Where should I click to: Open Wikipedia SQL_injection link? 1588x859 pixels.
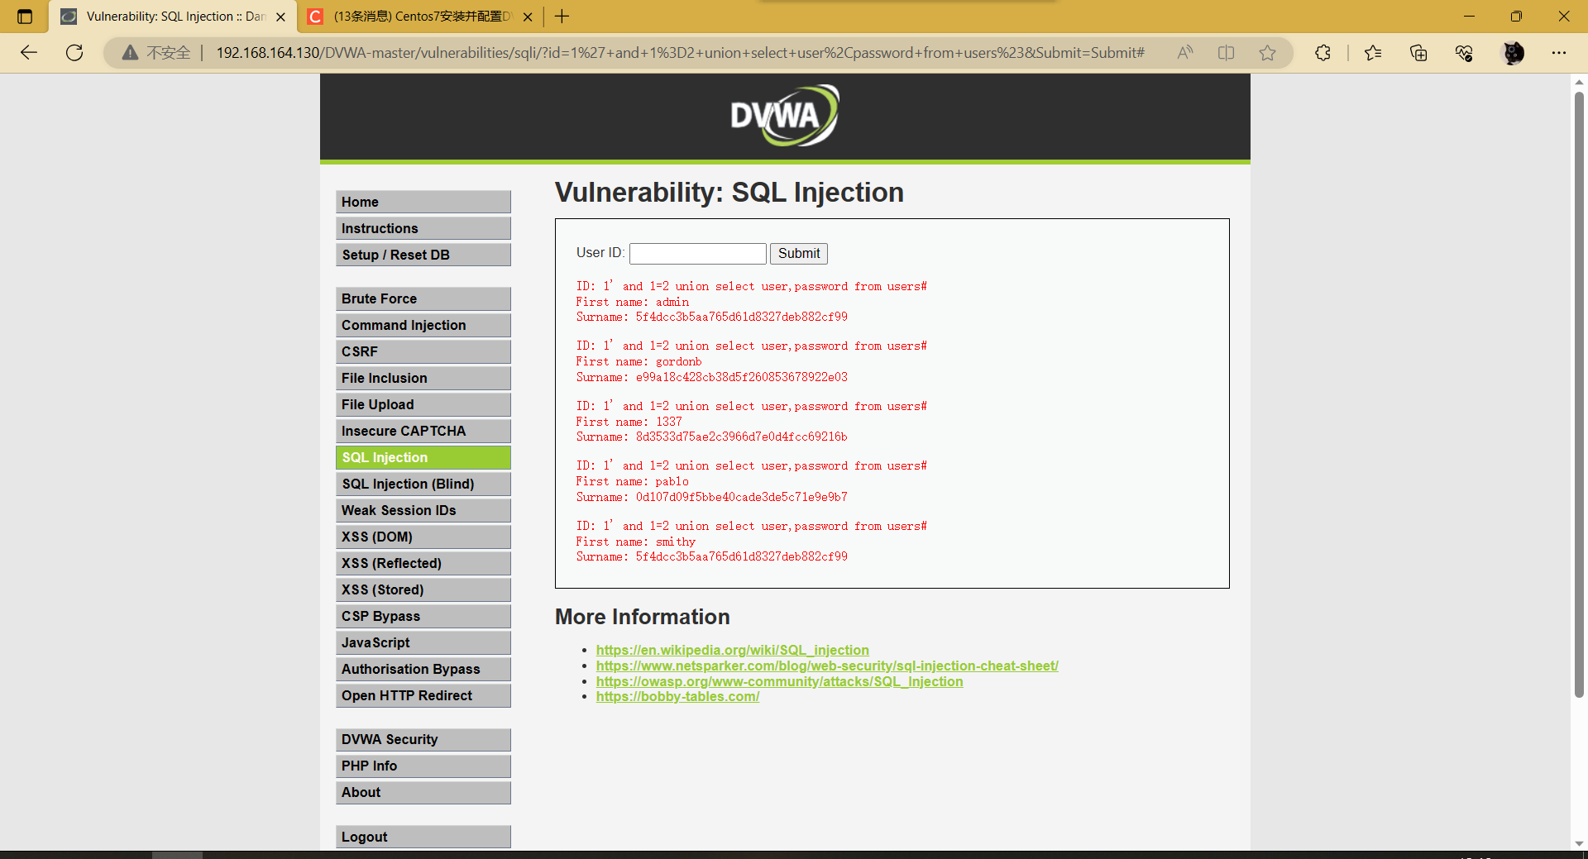click(x=732, y=650)
